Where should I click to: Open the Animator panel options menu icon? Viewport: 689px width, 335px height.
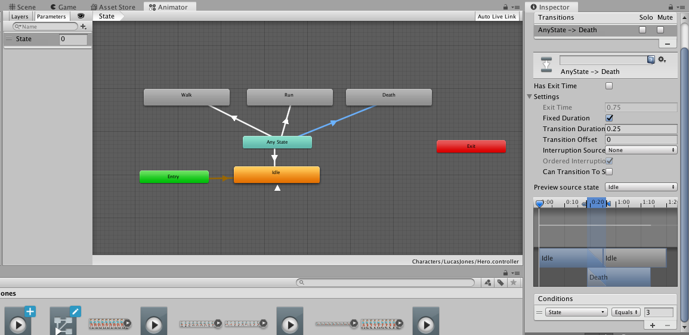(x=516, y=7)
